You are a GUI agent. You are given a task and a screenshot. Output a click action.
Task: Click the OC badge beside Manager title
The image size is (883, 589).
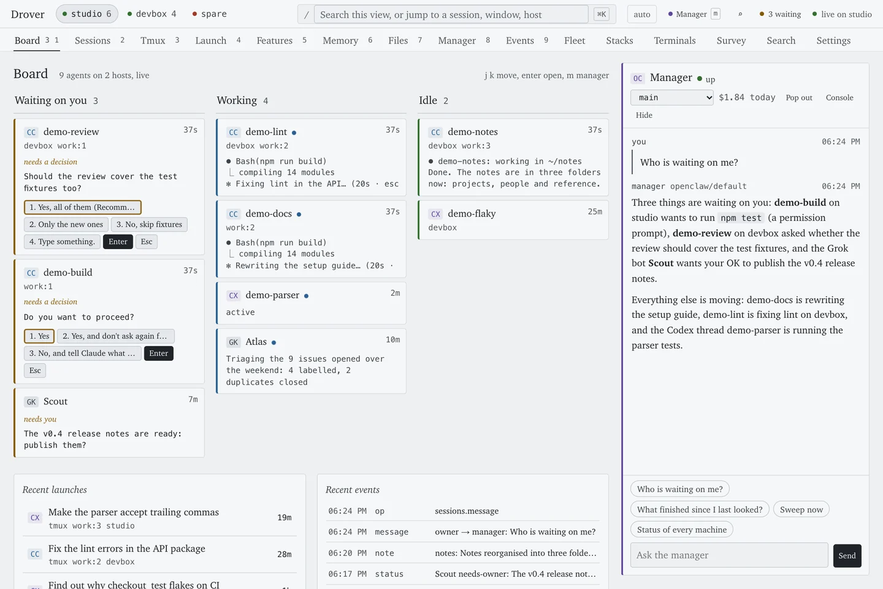click(x=638, y=79)
